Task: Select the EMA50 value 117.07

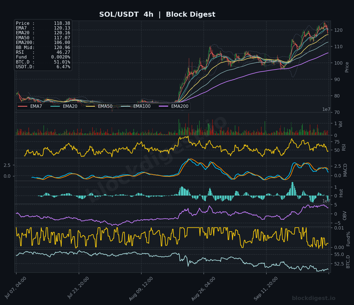Action: coord(62,38)
